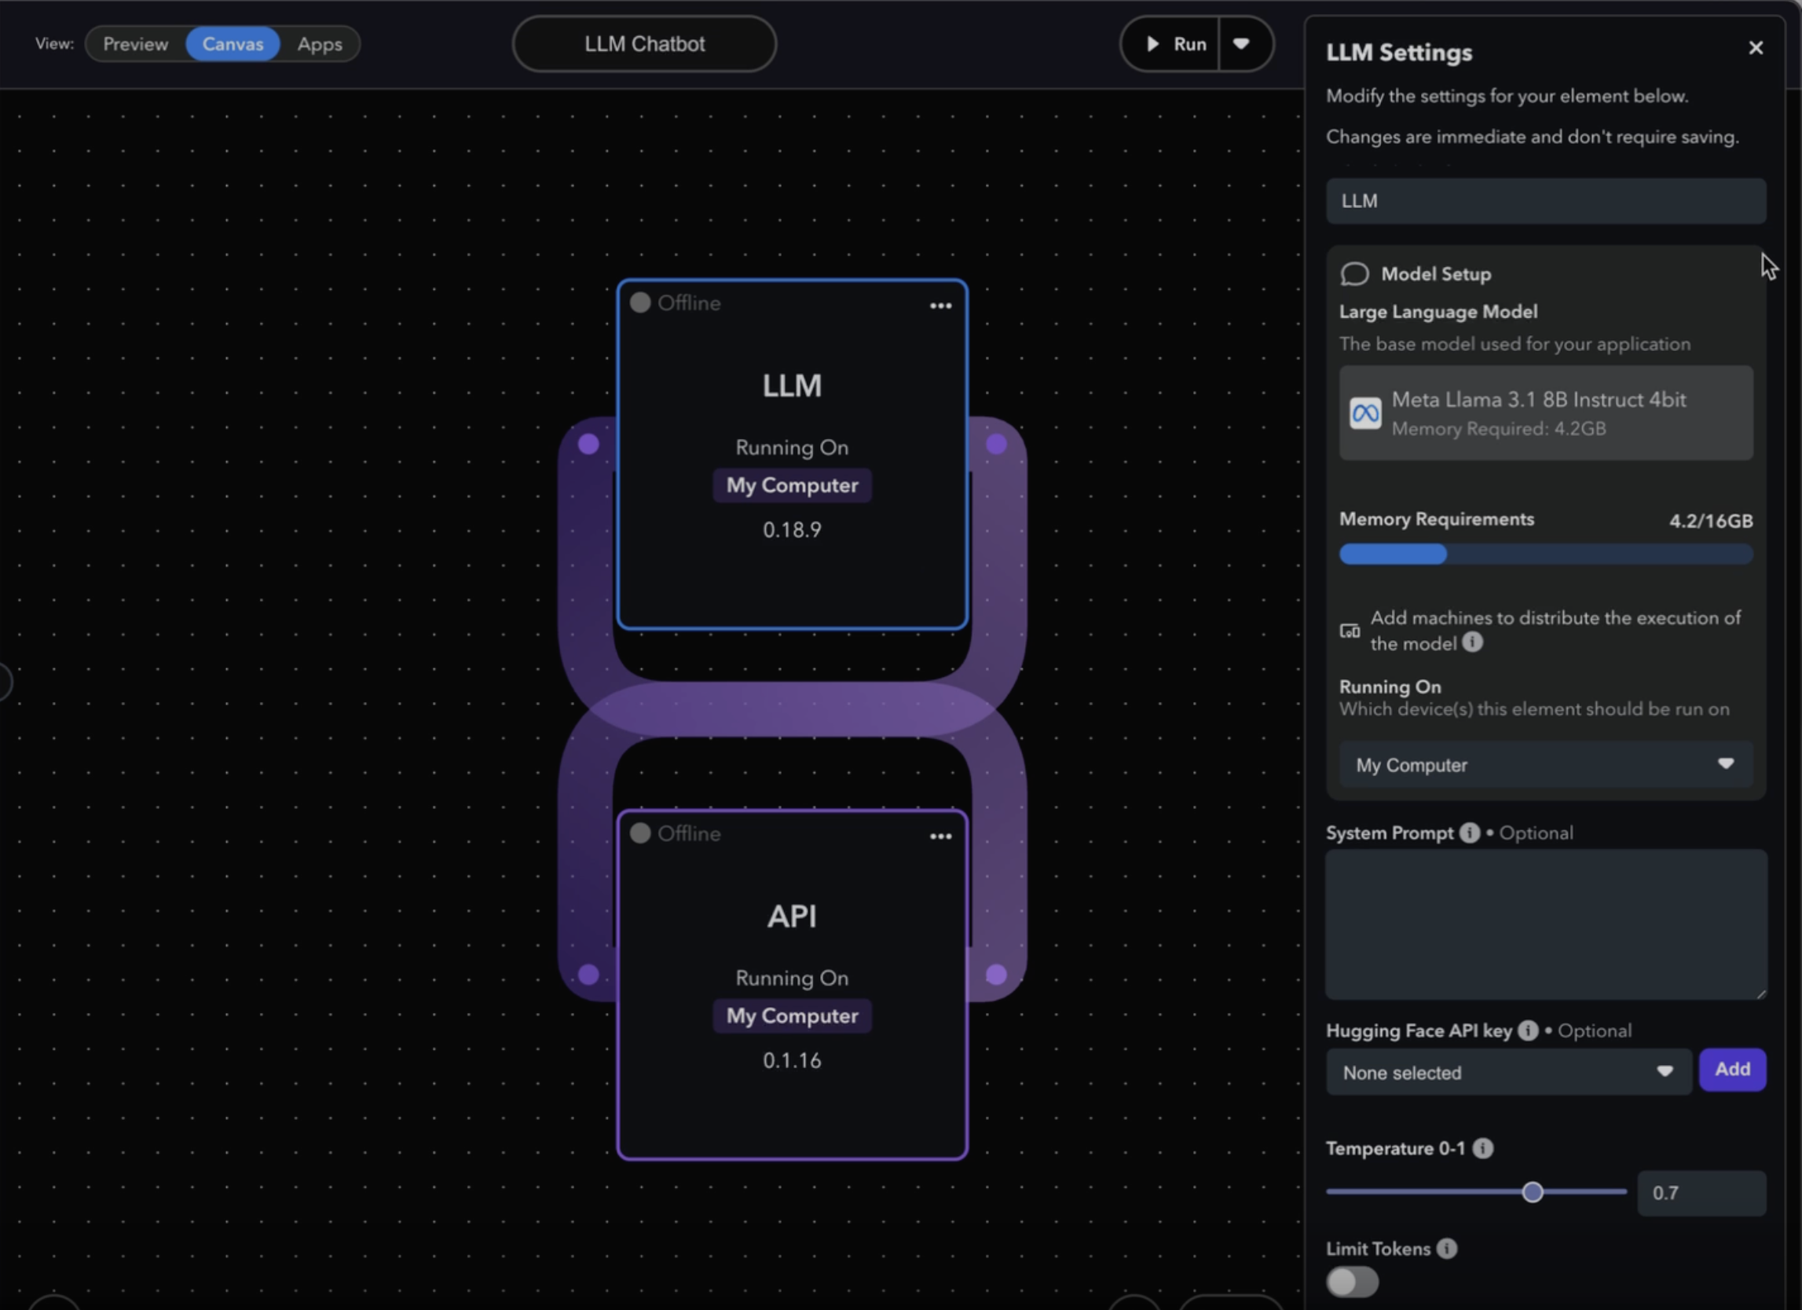Click the Add button for the API key
The image size is (1802, 1310).
click(1732, 1070)
